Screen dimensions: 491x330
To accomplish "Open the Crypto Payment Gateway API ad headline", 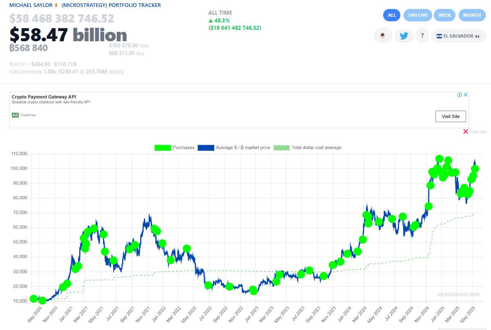I will 44,97.
